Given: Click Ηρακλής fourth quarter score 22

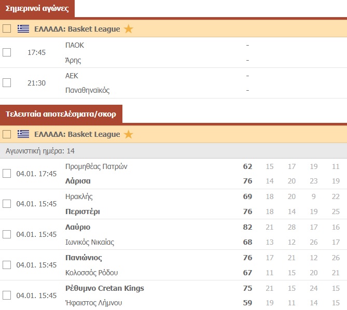Looking at the screenshot, I should coord(336,196).
